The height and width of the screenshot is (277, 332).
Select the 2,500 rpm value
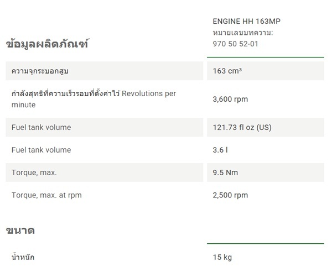(x=230, y=195)
